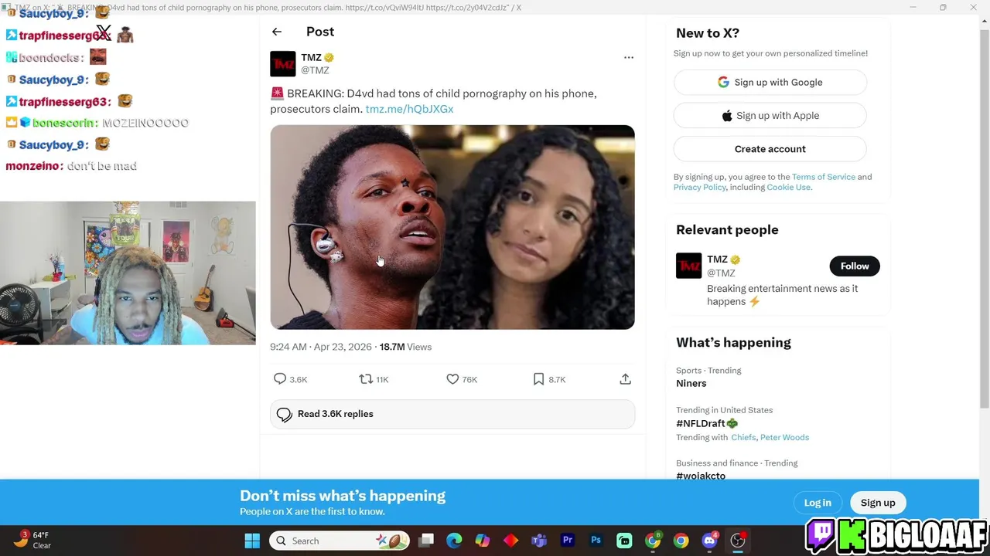Viewport: 990px width, 556px height.
Task: Open the post's photo thumbnail
Action: pos(452,227)
